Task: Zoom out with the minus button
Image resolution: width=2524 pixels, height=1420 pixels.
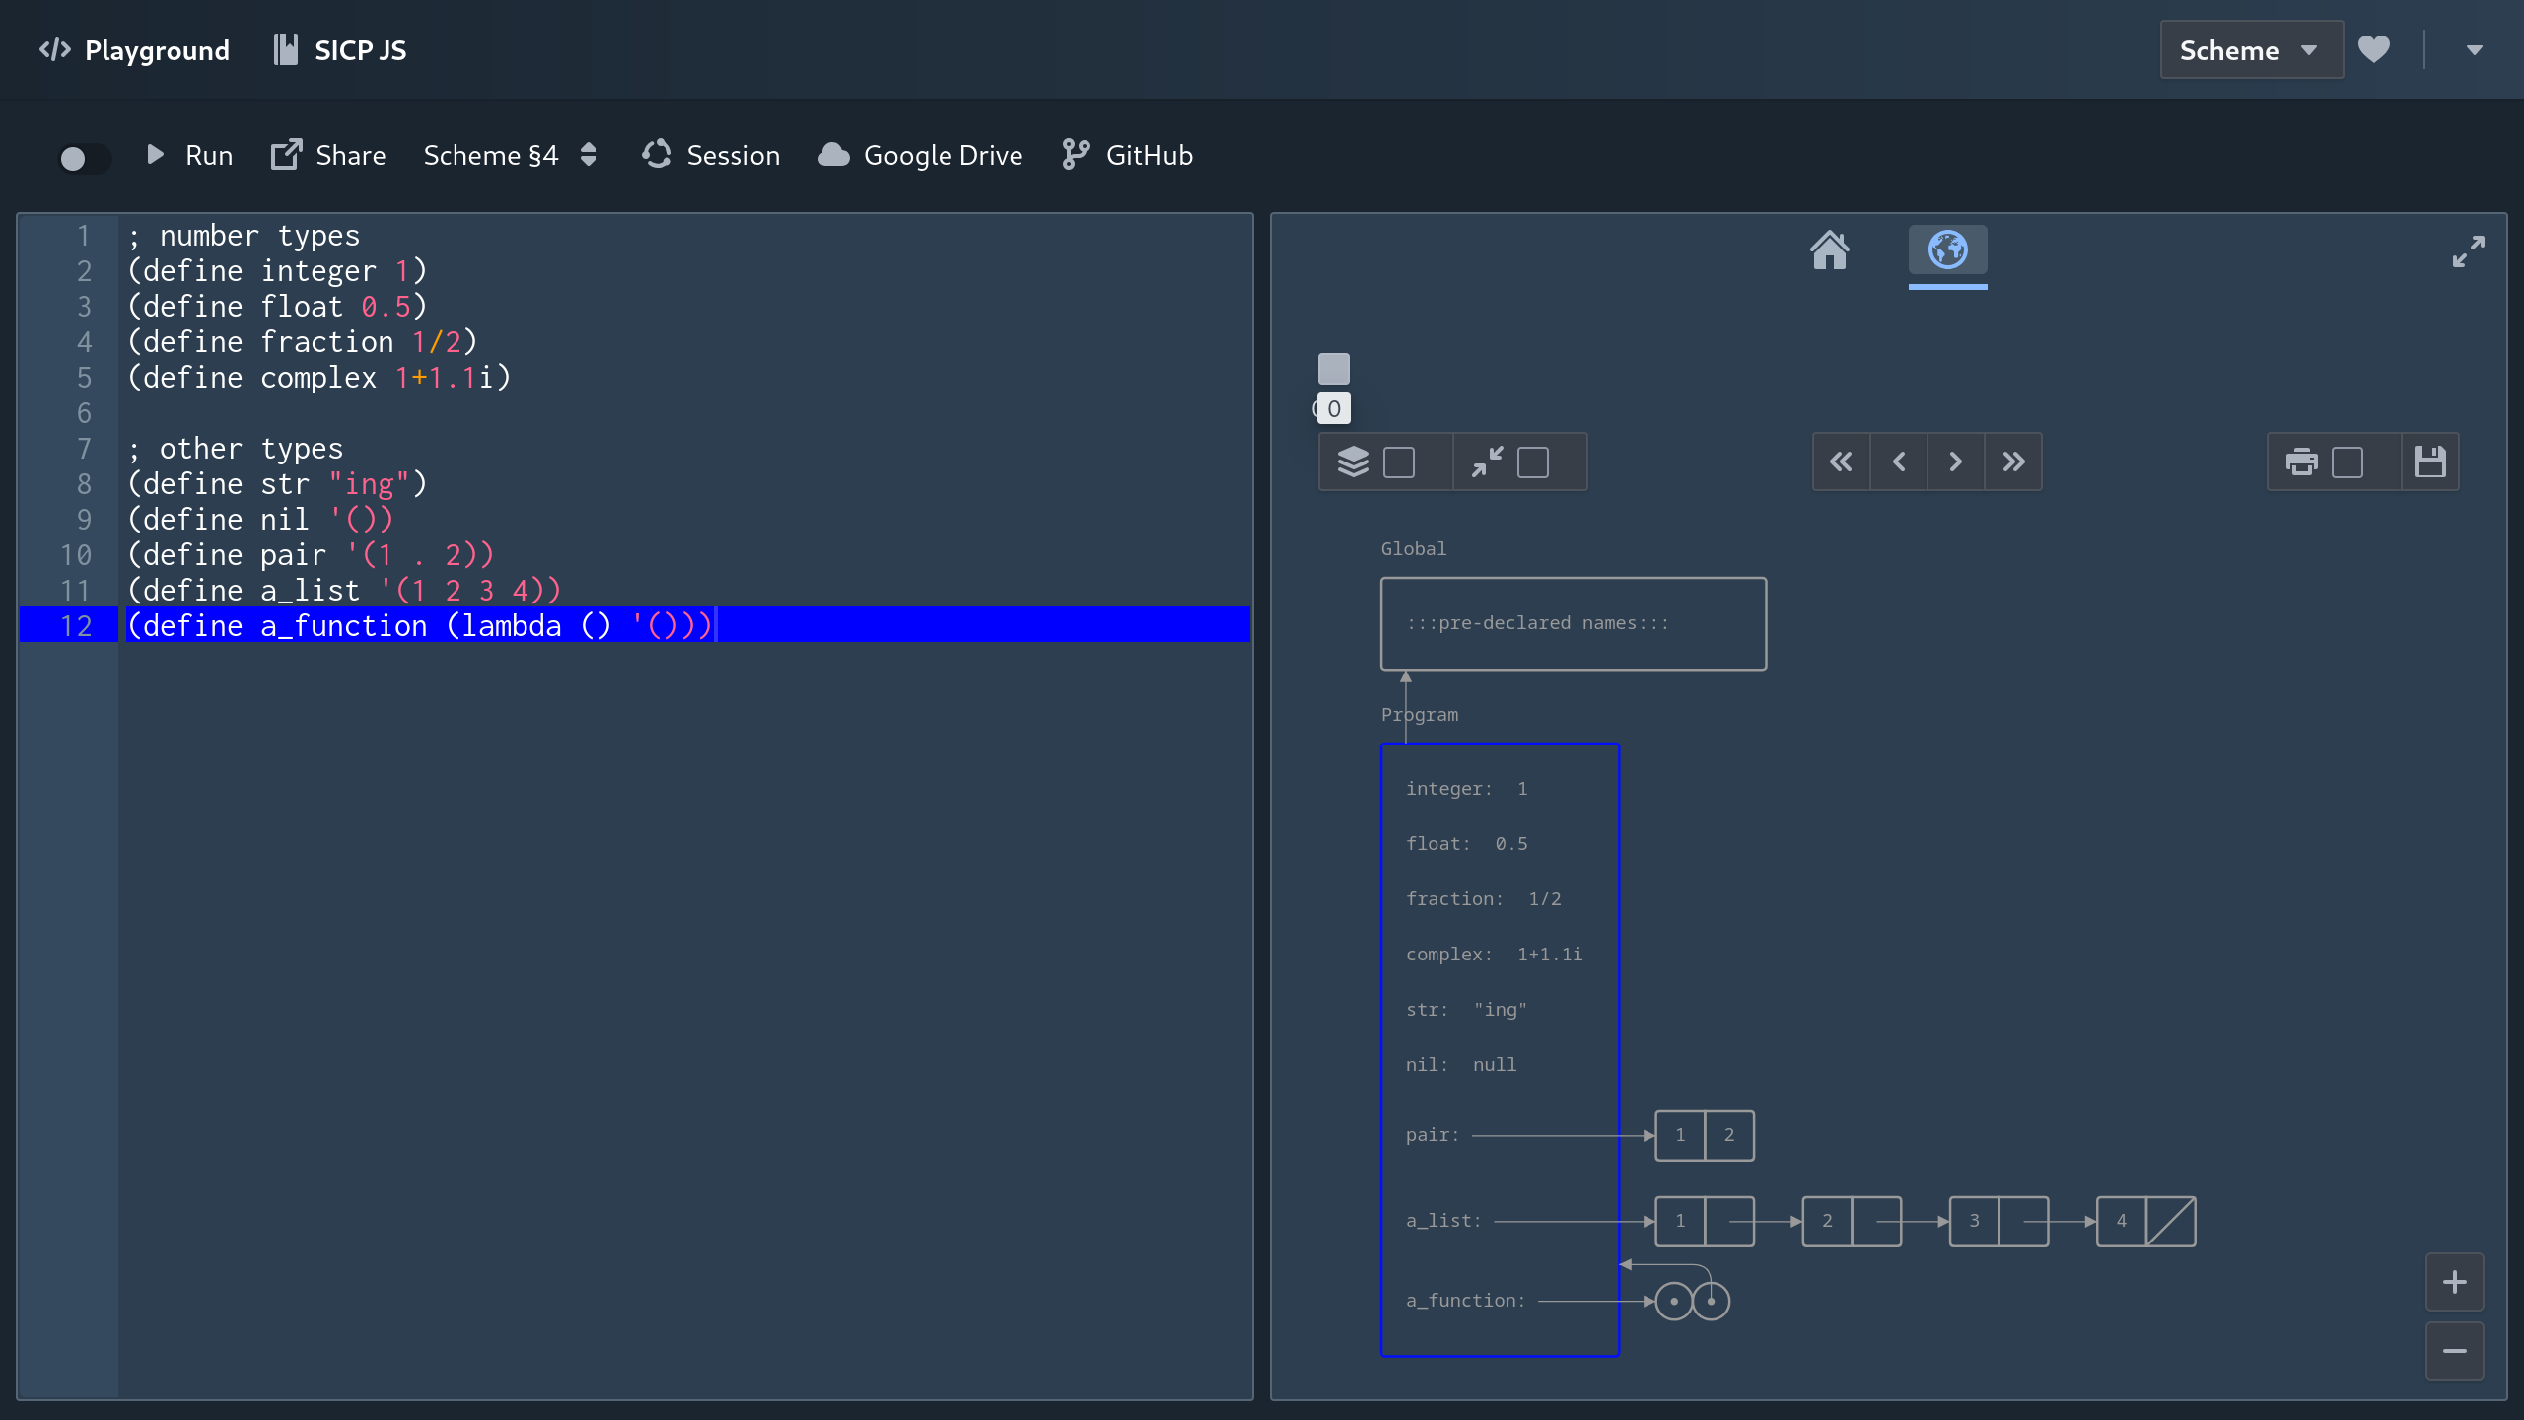Action: tap(2454, 1351)
